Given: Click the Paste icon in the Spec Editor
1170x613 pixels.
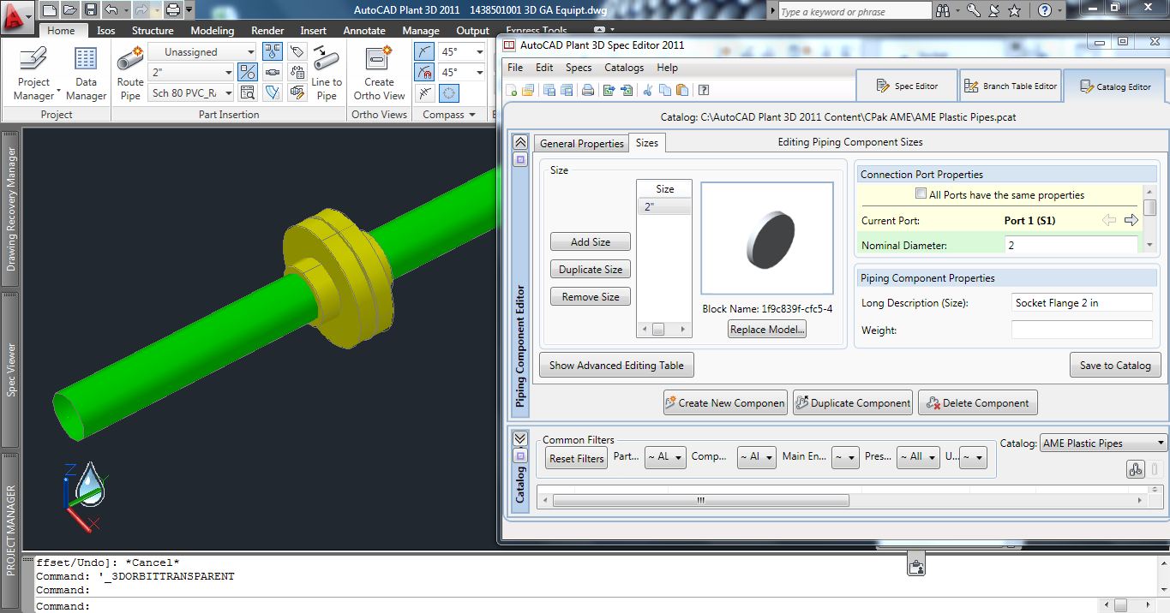Looking at the screenshot, I should point(681,90).
